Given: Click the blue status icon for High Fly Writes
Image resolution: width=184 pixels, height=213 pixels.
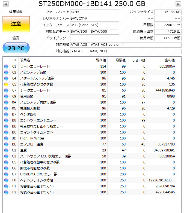Looking at the screenshot, I should (6, 138).
